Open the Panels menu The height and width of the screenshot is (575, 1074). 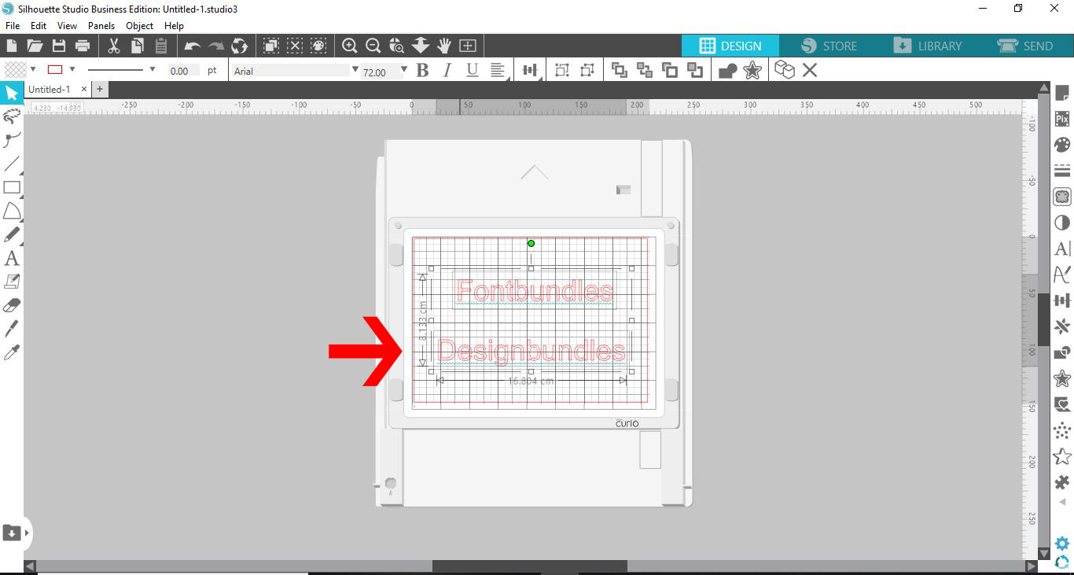101,25
